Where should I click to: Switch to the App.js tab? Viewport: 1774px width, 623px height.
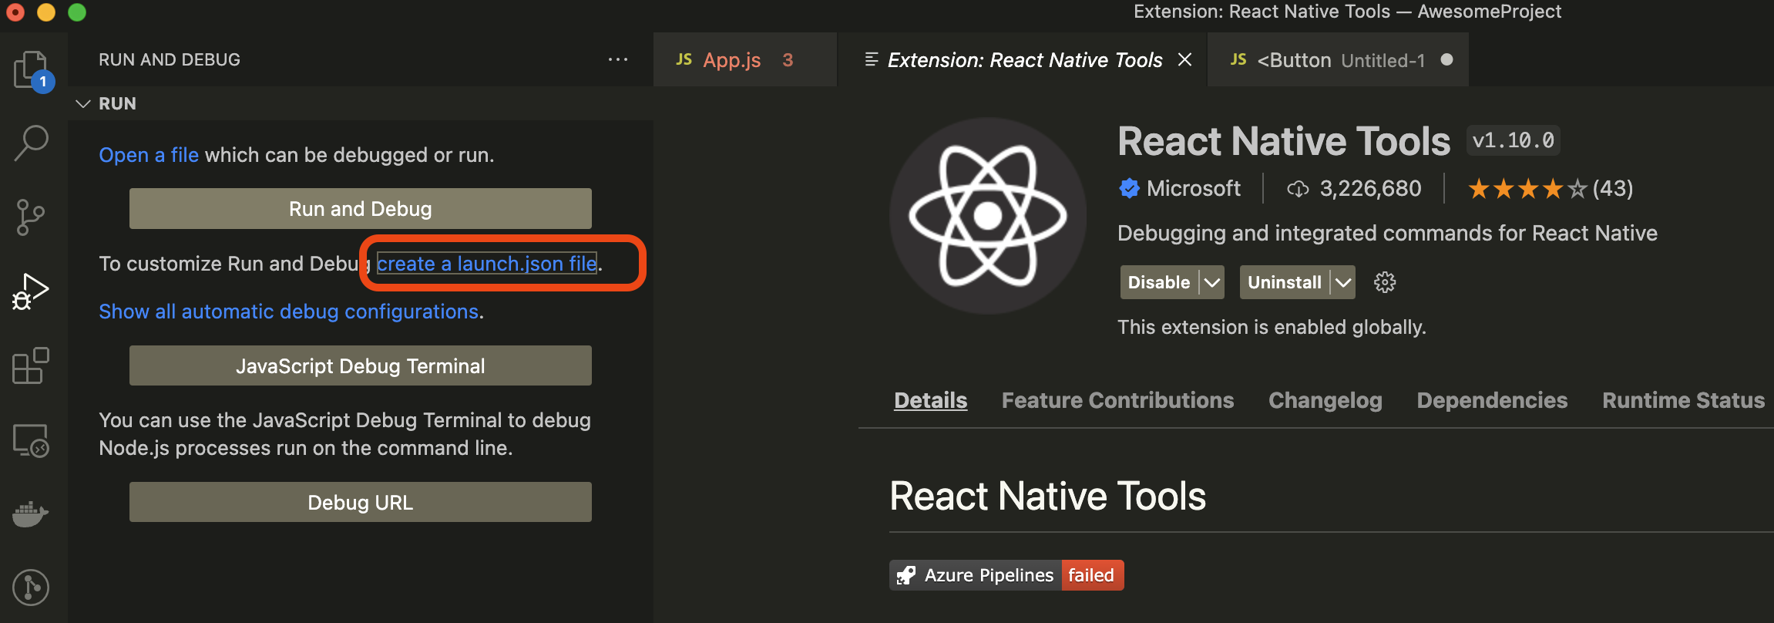[731, 60]
